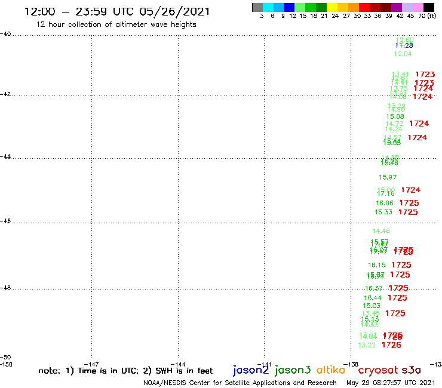Click the purple legend color swatch
The image size is (442, 388).
click(397, 7)
